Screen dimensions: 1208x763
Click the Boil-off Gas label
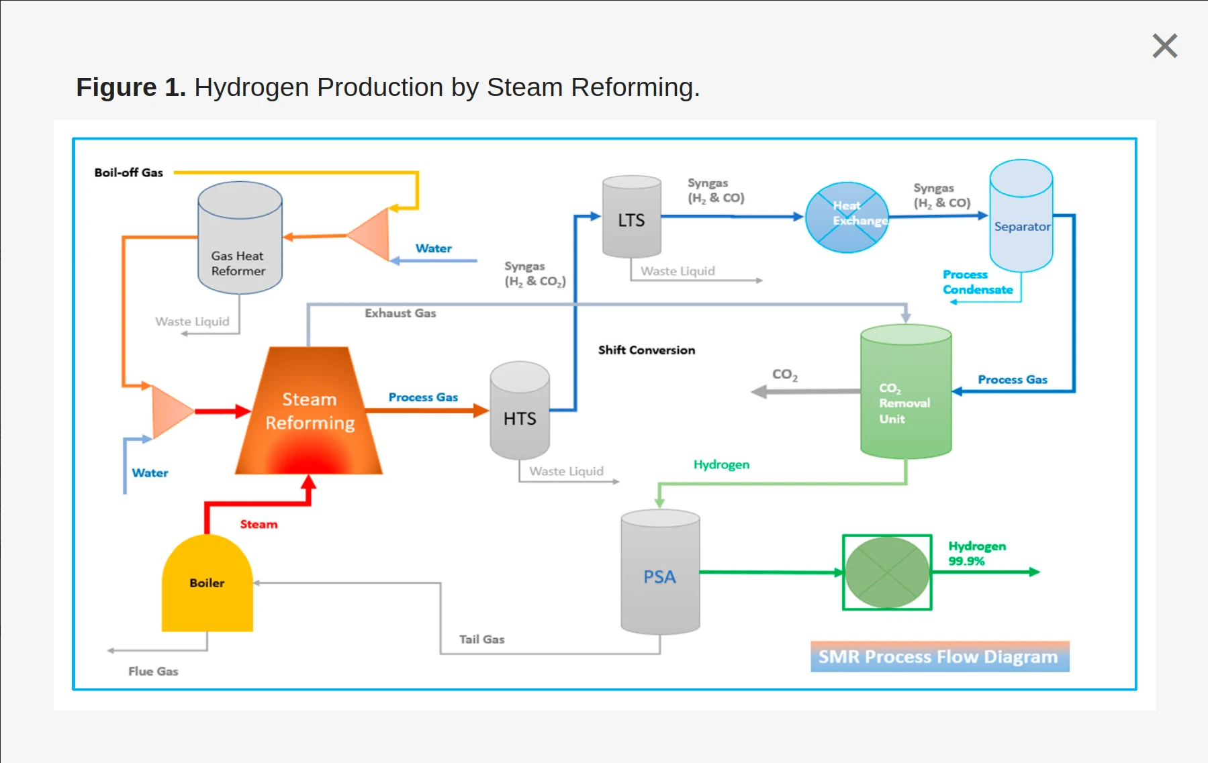pos(128,172)
